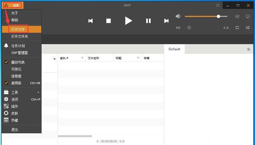Uncheck 音频库 in the menu
The height and width of the screenshot is (145, 255).
22,83
